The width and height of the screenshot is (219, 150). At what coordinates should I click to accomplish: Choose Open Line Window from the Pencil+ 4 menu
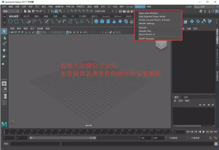pos(148,13)
